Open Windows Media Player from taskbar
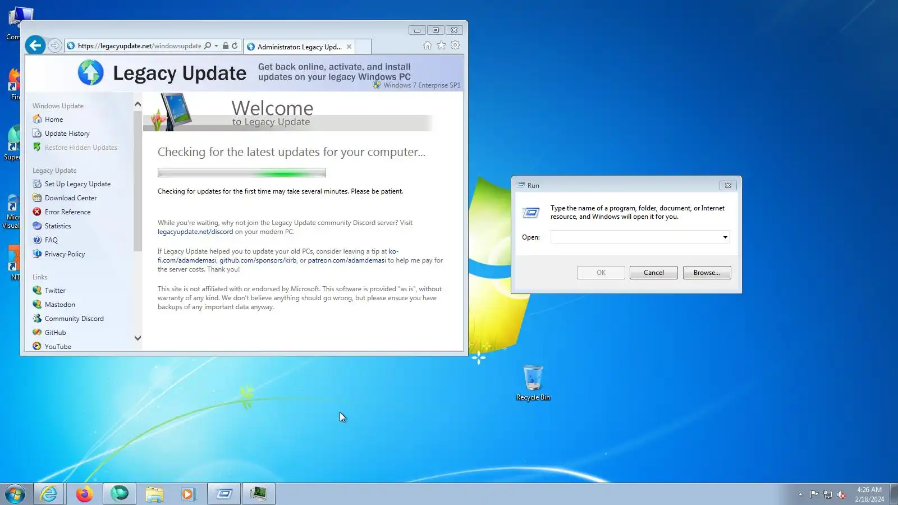The height and width of the screenshot is (505, 898). tap(189, 494)
